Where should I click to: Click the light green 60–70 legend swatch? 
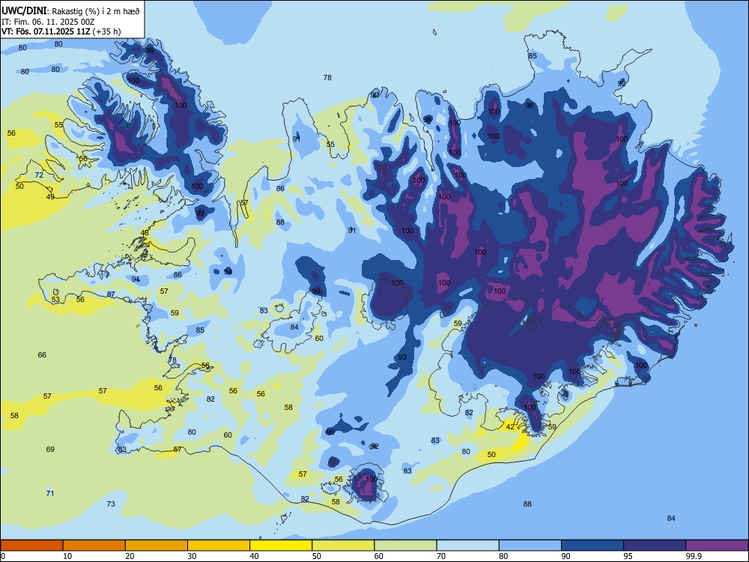coord(405,546)
